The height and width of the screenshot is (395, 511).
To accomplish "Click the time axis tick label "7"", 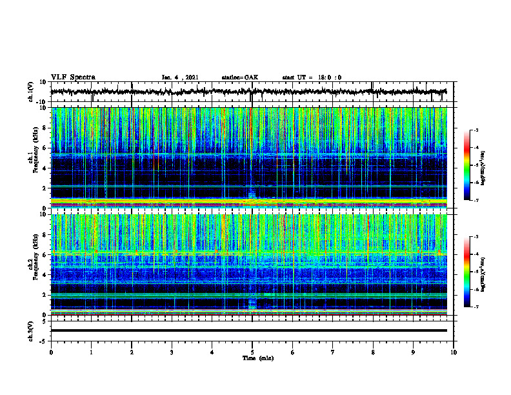I will 333,352.
